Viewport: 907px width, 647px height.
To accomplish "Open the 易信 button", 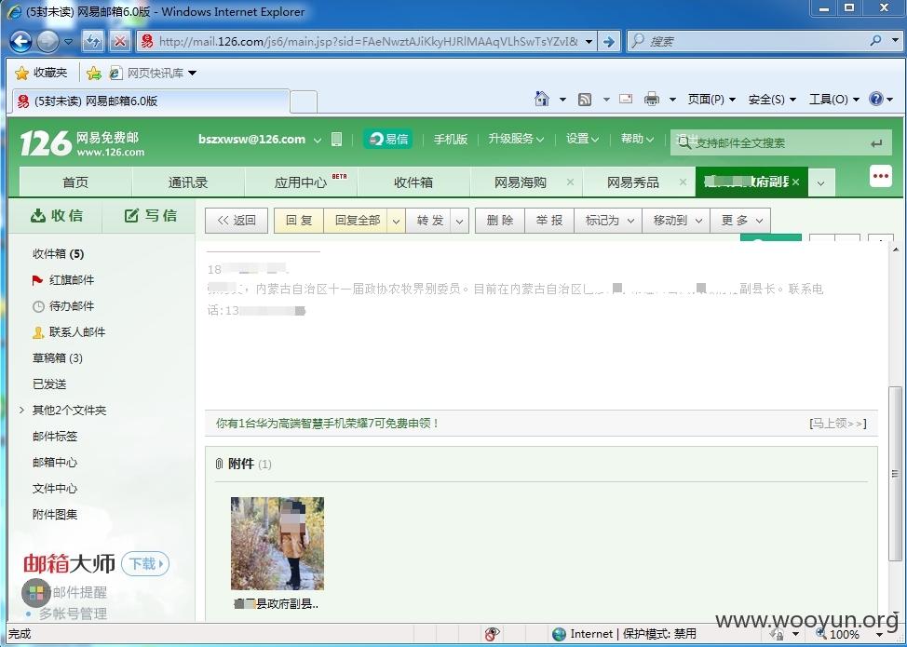I will (388, 139).
